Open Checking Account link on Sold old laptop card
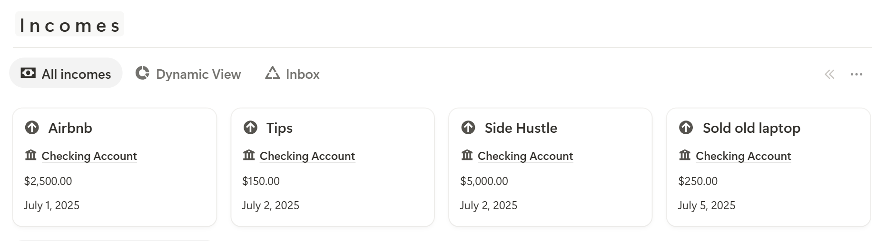The width and height of the screenshot is (887, 241). (x=743, y=156)
